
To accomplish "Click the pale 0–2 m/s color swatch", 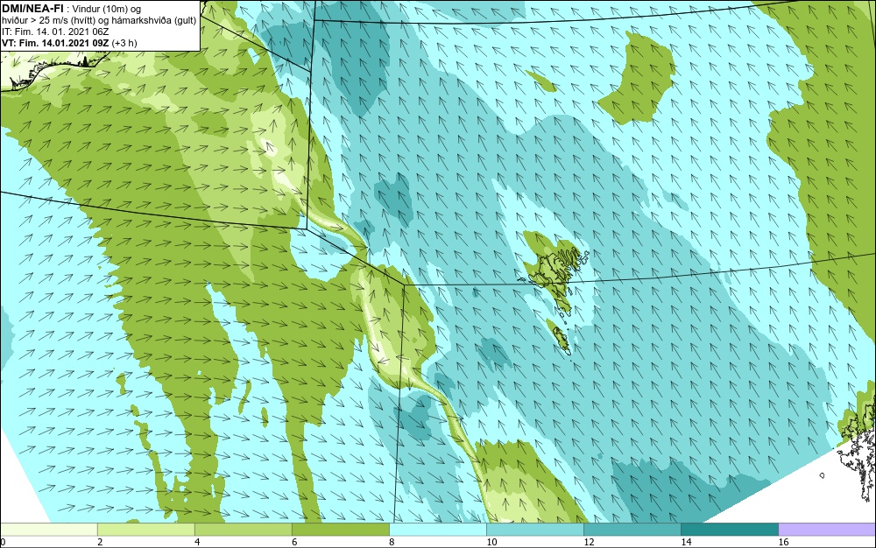I will pos(48,529).
